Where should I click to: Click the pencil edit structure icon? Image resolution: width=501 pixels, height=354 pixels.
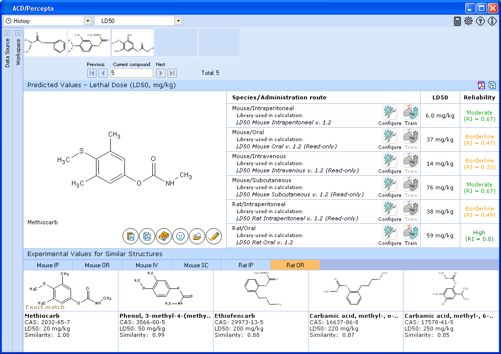pos(214,236)
